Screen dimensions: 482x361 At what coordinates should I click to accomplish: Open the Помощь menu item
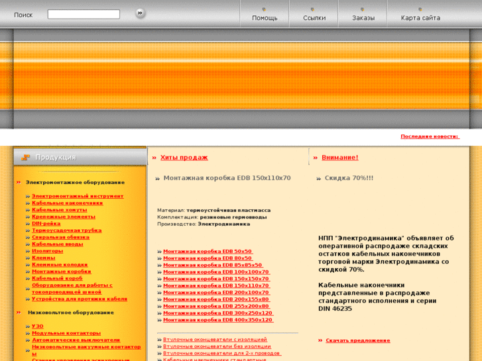tap(265, 18)
